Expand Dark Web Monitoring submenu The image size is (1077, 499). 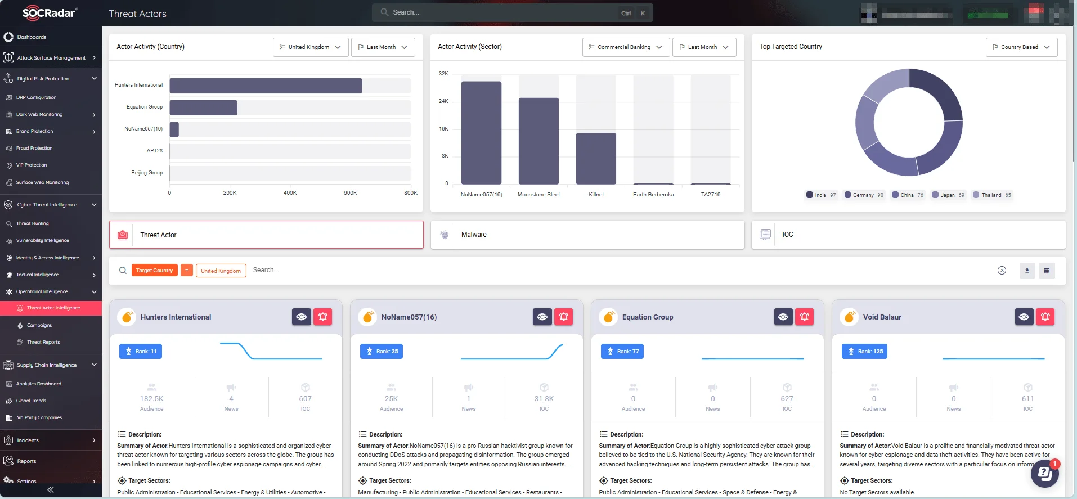tap(51, 114)
